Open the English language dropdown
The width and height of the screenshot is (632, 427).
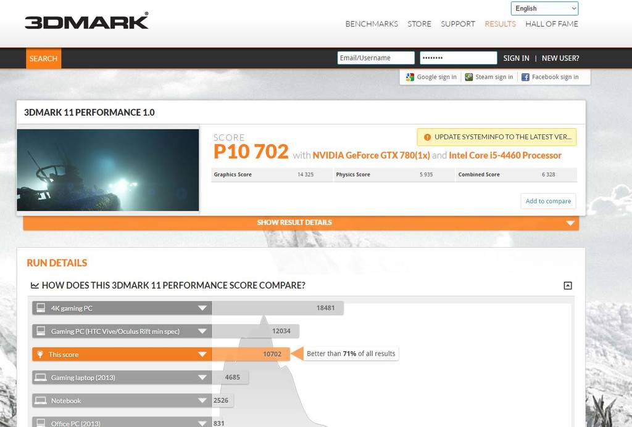(544, 9)
